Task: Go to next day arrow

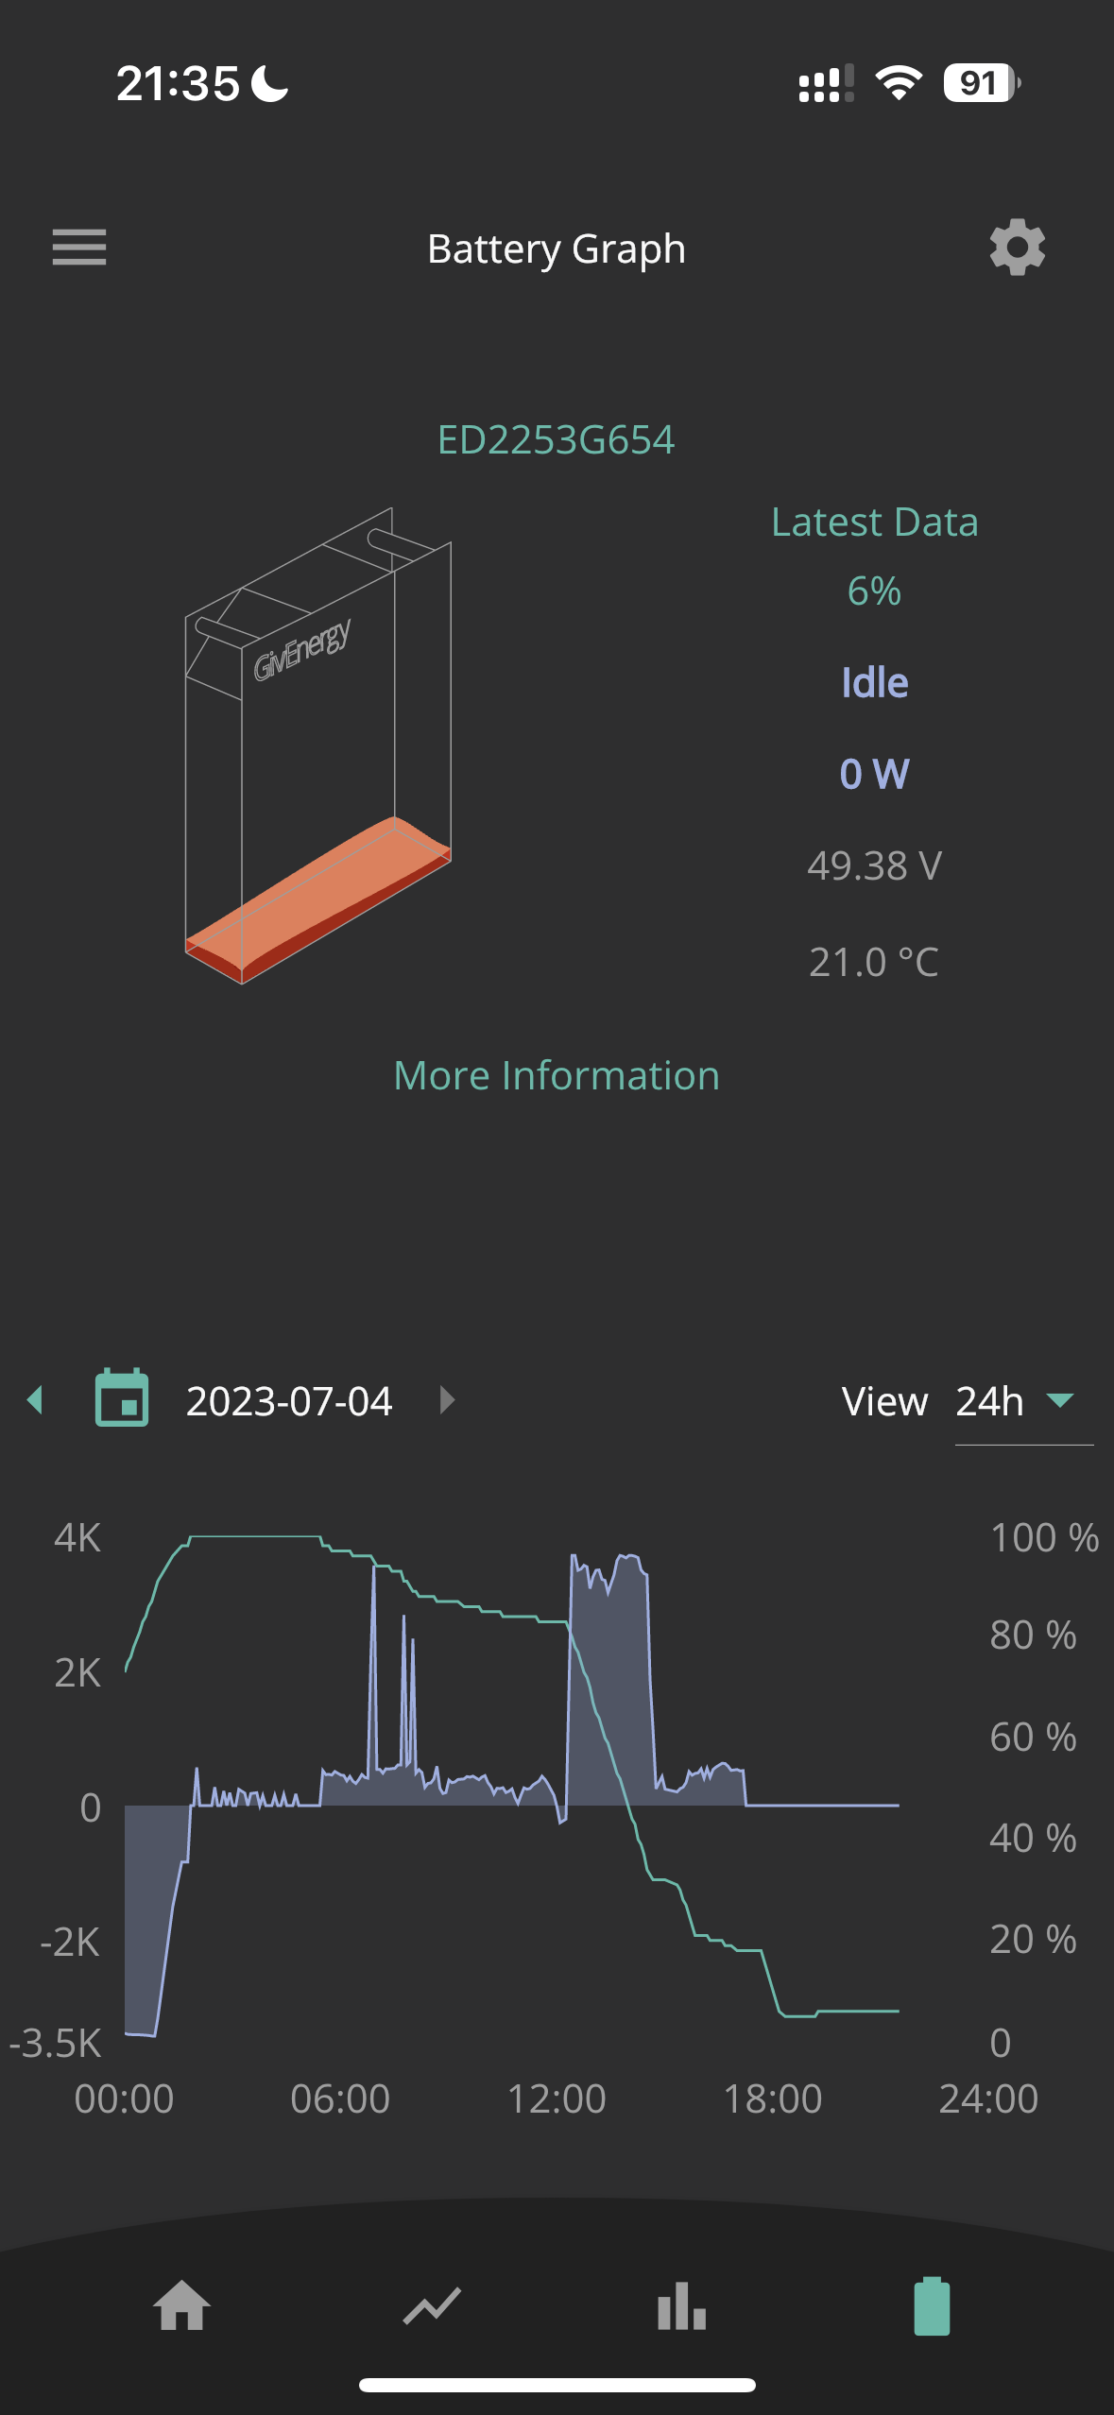Action: 448,1399
